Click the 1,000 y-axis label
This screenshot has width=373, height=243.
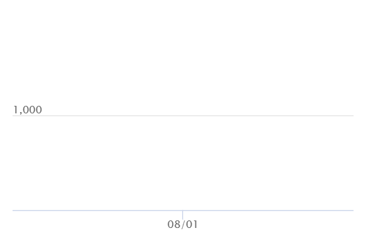pos(28,110)
